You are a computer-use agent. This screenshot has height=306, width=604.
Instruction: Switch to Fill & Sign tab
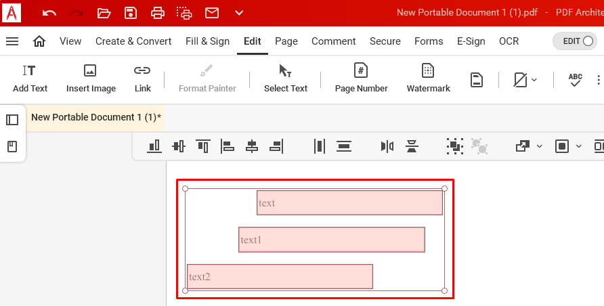pos(208,41)
